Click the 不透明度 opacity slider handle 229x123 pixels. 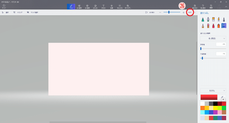202,58
